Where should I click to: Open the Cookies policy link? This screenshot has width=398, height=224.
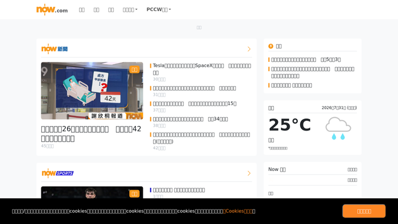click(238, 211)
